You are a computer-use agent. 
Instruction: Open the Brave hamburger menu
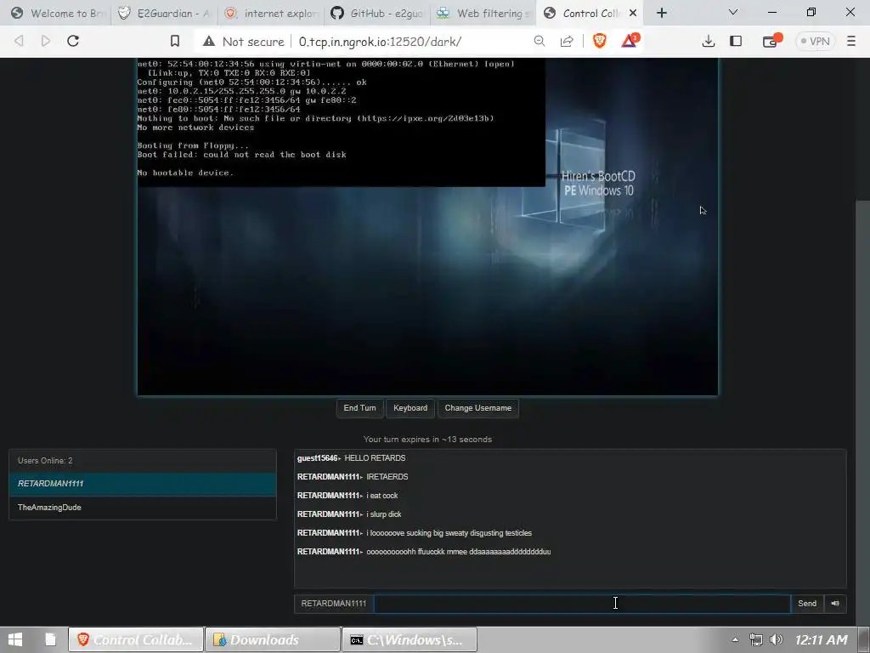[851, 41]
